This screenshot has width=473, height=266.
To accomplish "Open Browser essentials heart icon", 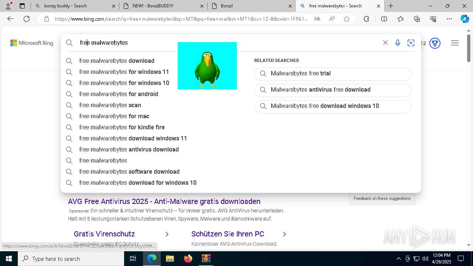I will coord(433,19).
